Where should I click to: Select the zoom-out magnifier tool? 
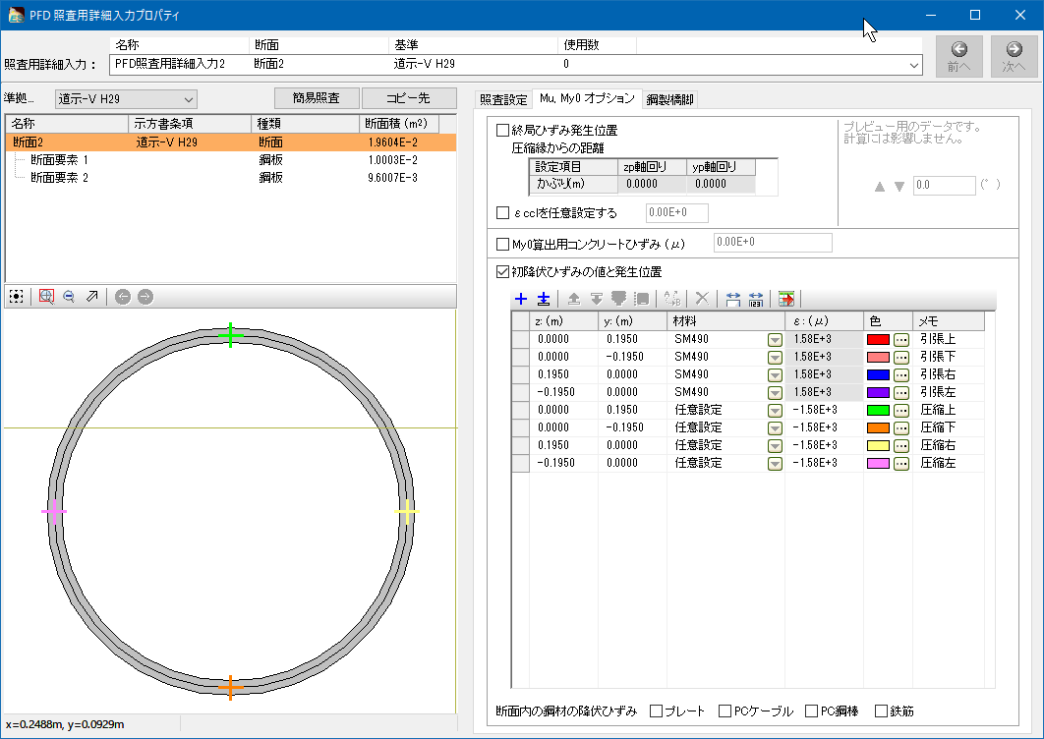[69, 296]
